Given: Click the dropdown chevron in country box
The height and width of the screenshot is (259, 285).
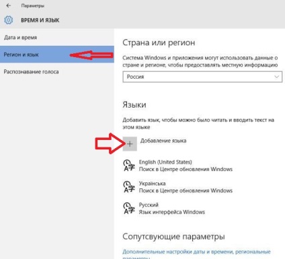Looking at the screenshot, I should point(277,77).
